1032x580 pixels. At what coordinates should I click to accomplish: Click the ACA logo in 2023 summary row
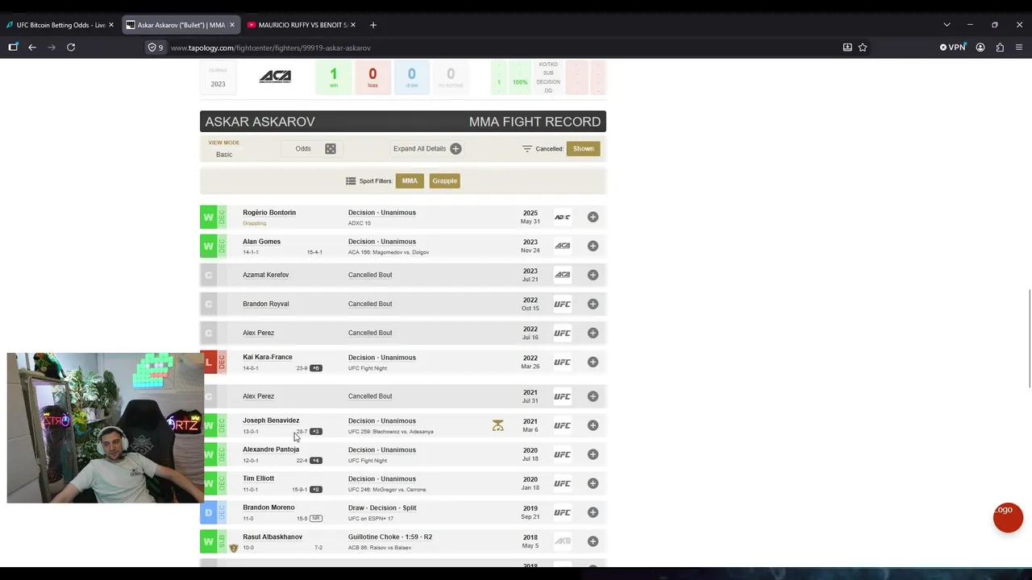275,77
